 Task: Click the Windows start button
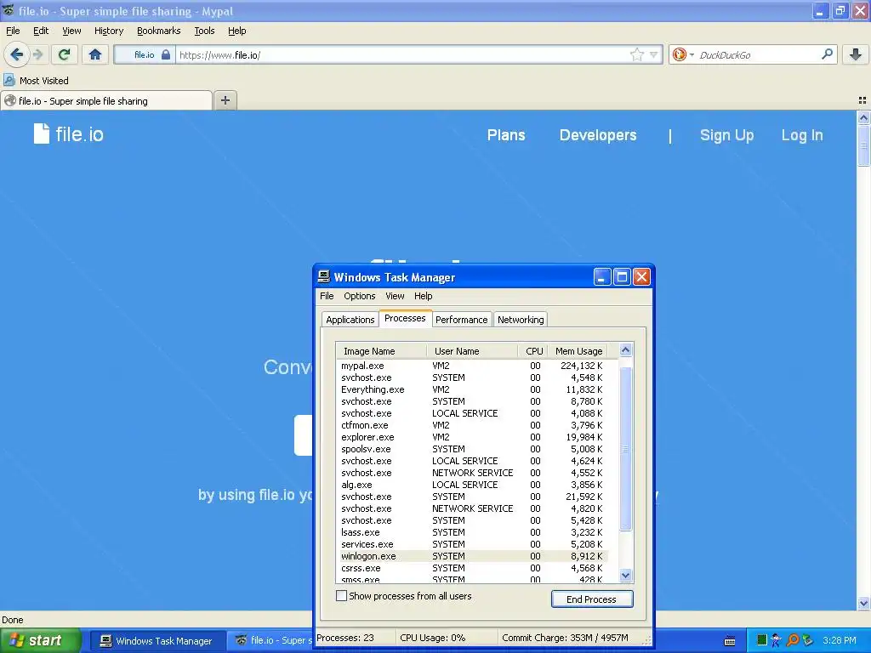click(40, 640)
